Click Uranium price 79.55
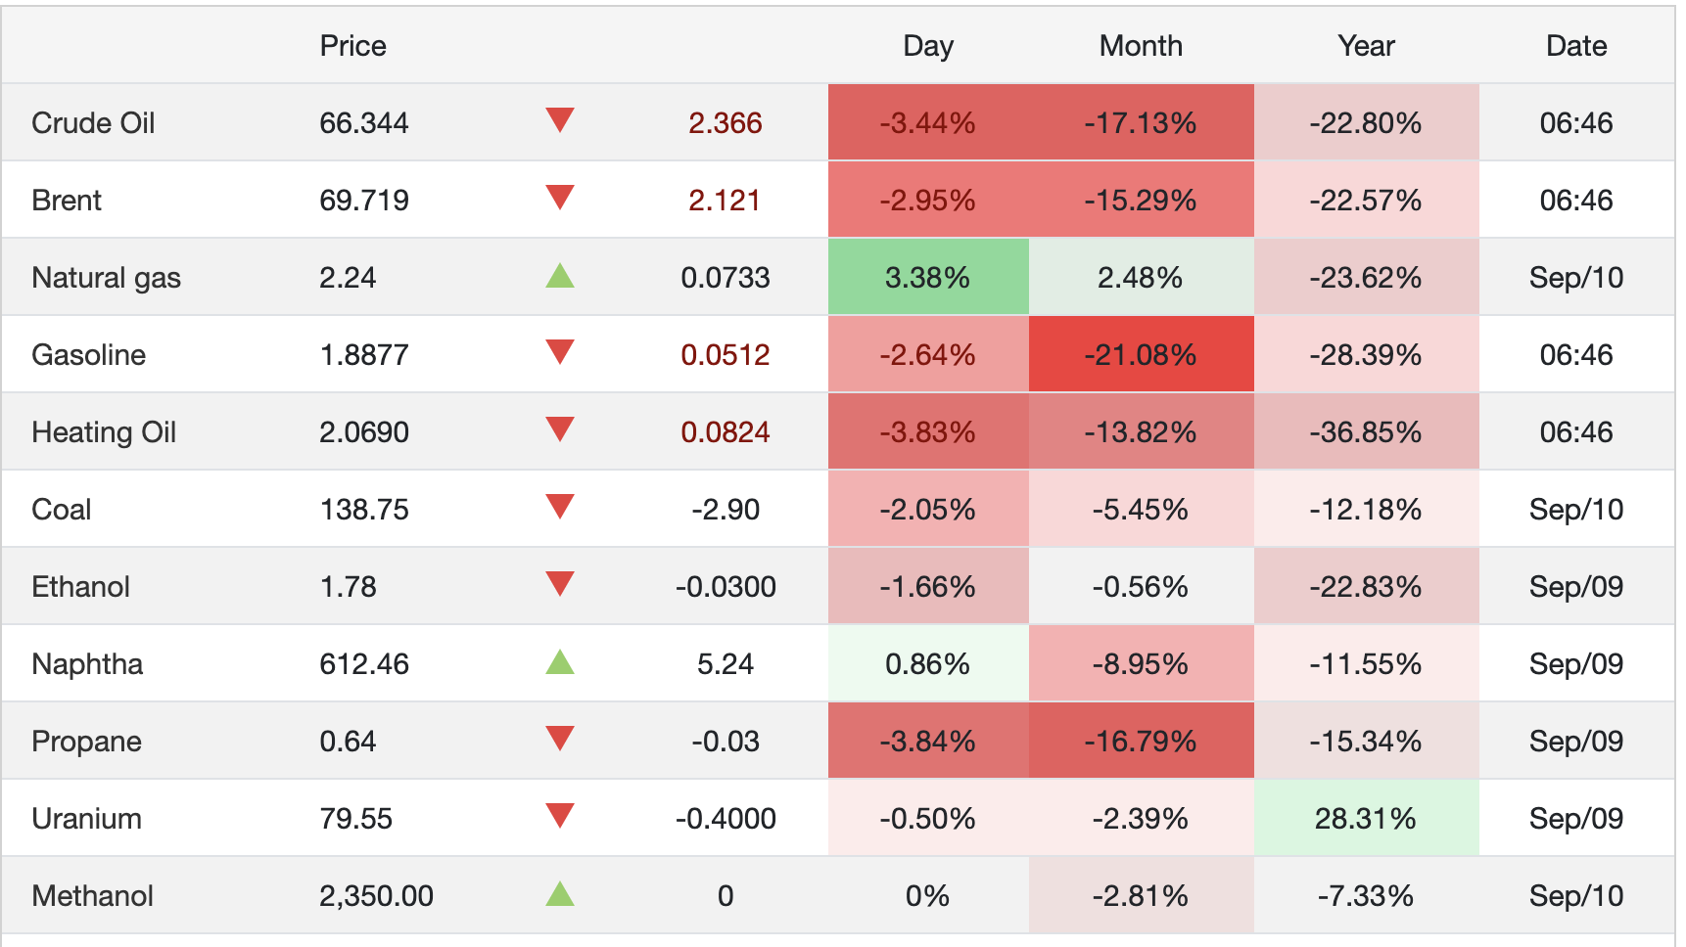The height and width of the screenshot is (947, 1686). pos(355,819)
